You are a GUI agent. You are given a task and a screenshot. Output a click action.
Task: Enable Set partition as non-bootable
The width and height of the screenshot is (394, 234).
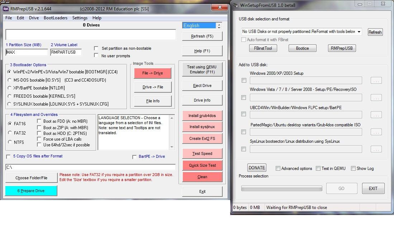pos(96,48)
